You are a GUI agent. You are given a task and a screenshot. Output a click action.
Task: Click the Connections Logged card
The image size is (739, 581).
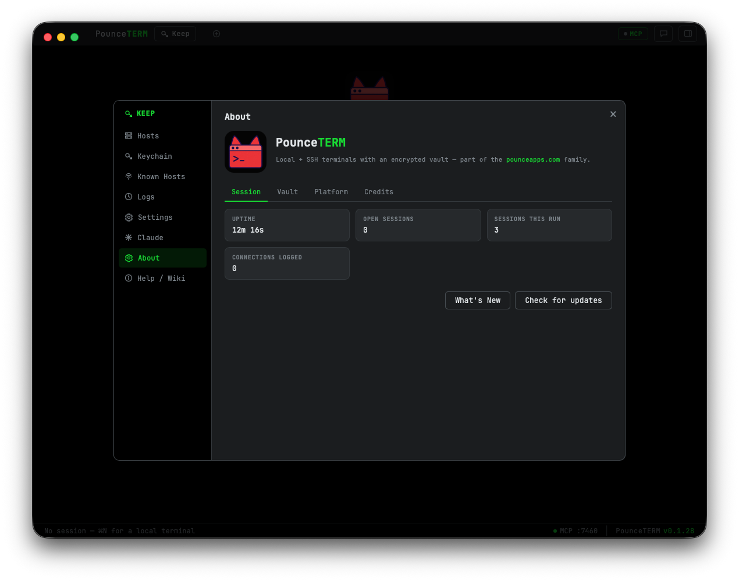[287, 263]
